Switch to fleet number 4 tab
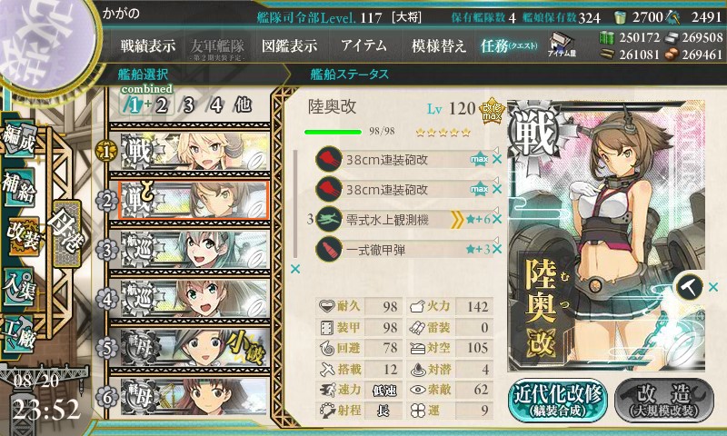This screenshot has width=727, height=436. pyautogui.click(x=216, y=105)
